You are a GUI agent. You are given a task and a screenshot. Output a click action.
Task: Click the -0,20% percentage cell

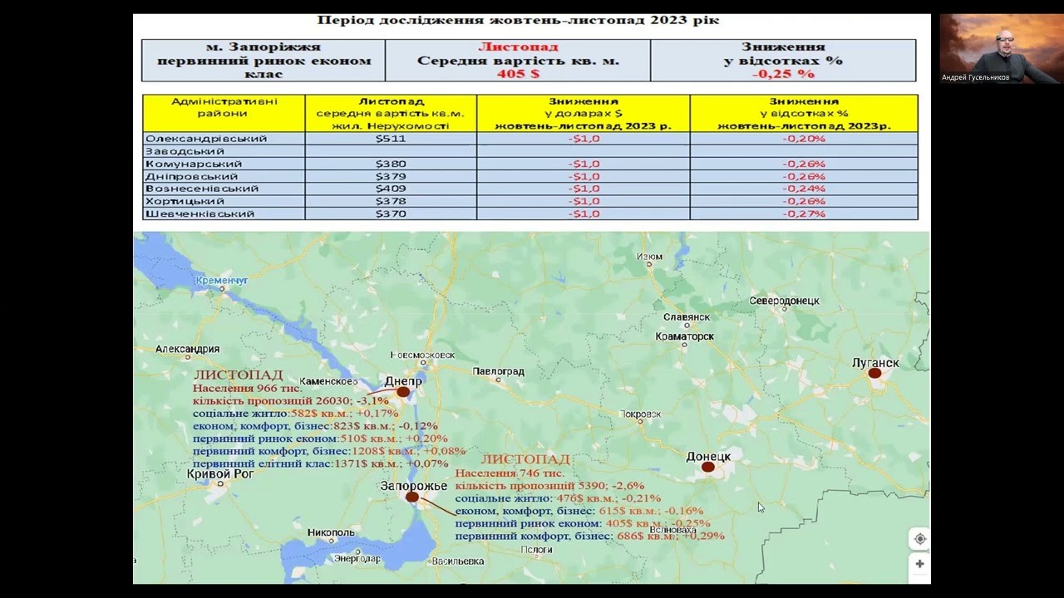pos(804,139)
